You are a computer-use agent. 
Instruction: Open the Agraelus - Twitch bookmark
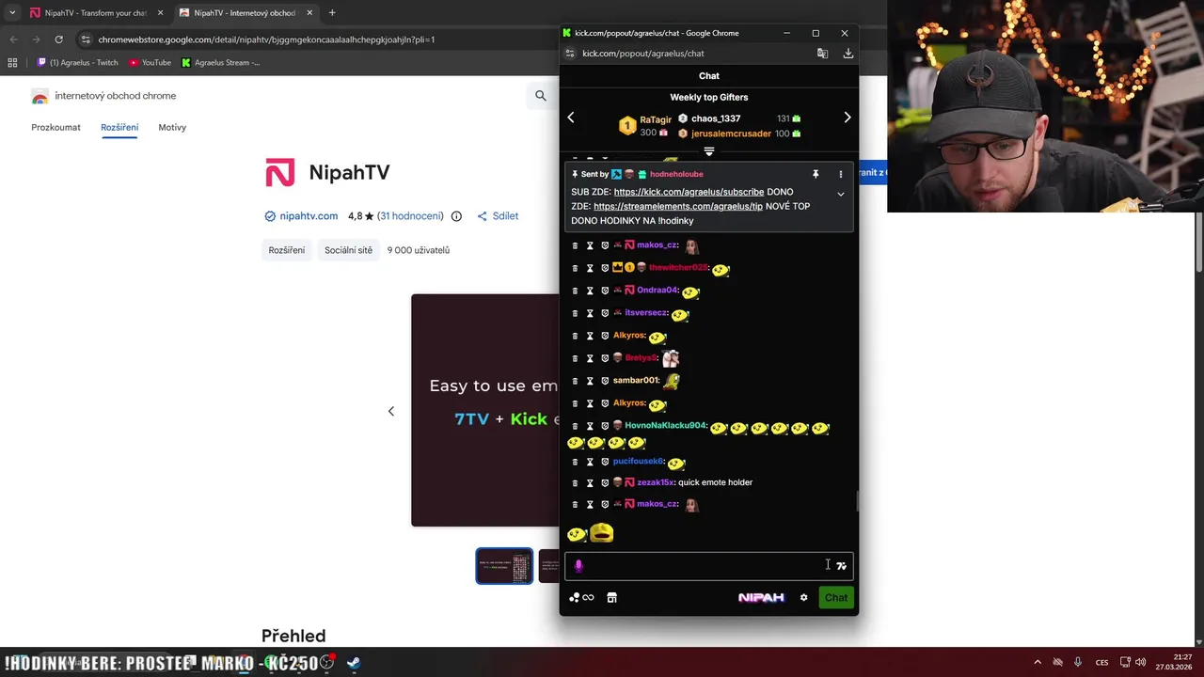tap(78, 63)
